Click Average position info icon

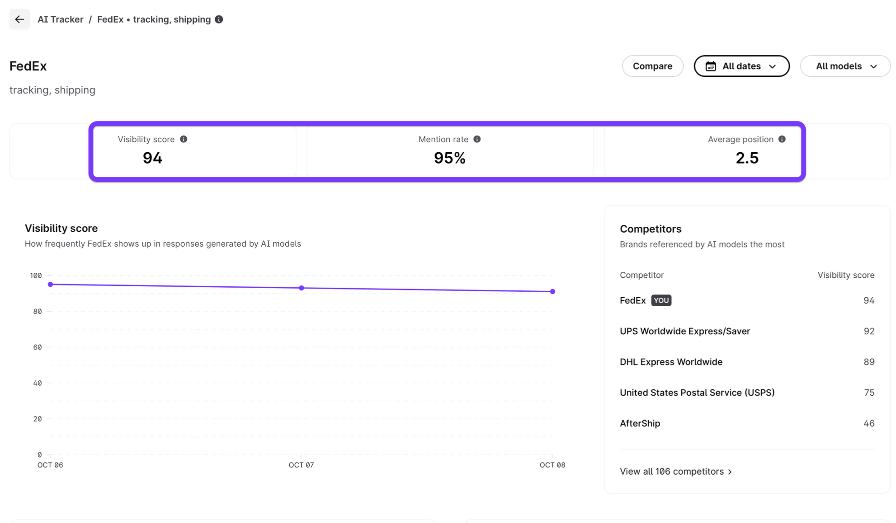(782, 139)
